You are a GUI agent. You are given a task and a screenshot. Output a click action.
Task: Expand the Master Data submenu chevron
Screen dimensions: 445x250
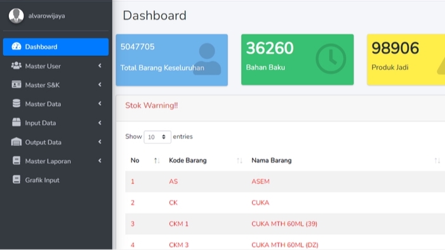tap(100, 104)
